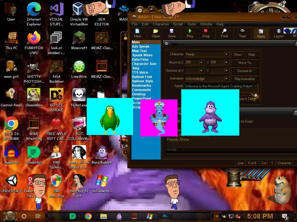Open the Help menu in MASH
This screenshot has height=222, width=297.
(x=220, y=24)
